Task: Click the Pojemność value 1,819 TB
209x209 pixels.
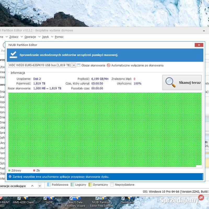Action: [39, 84]
